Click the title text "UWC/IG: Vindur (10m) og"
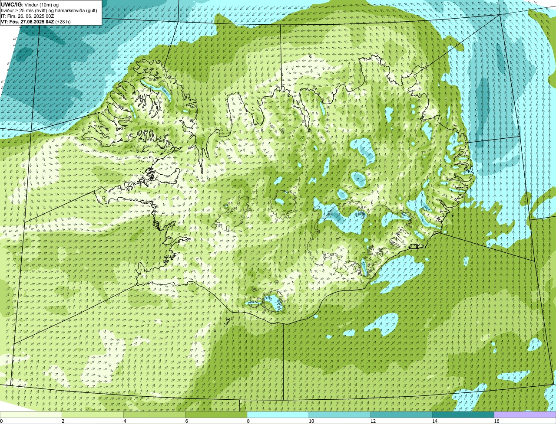Screen dimensions: 556x424 point(30,4)
